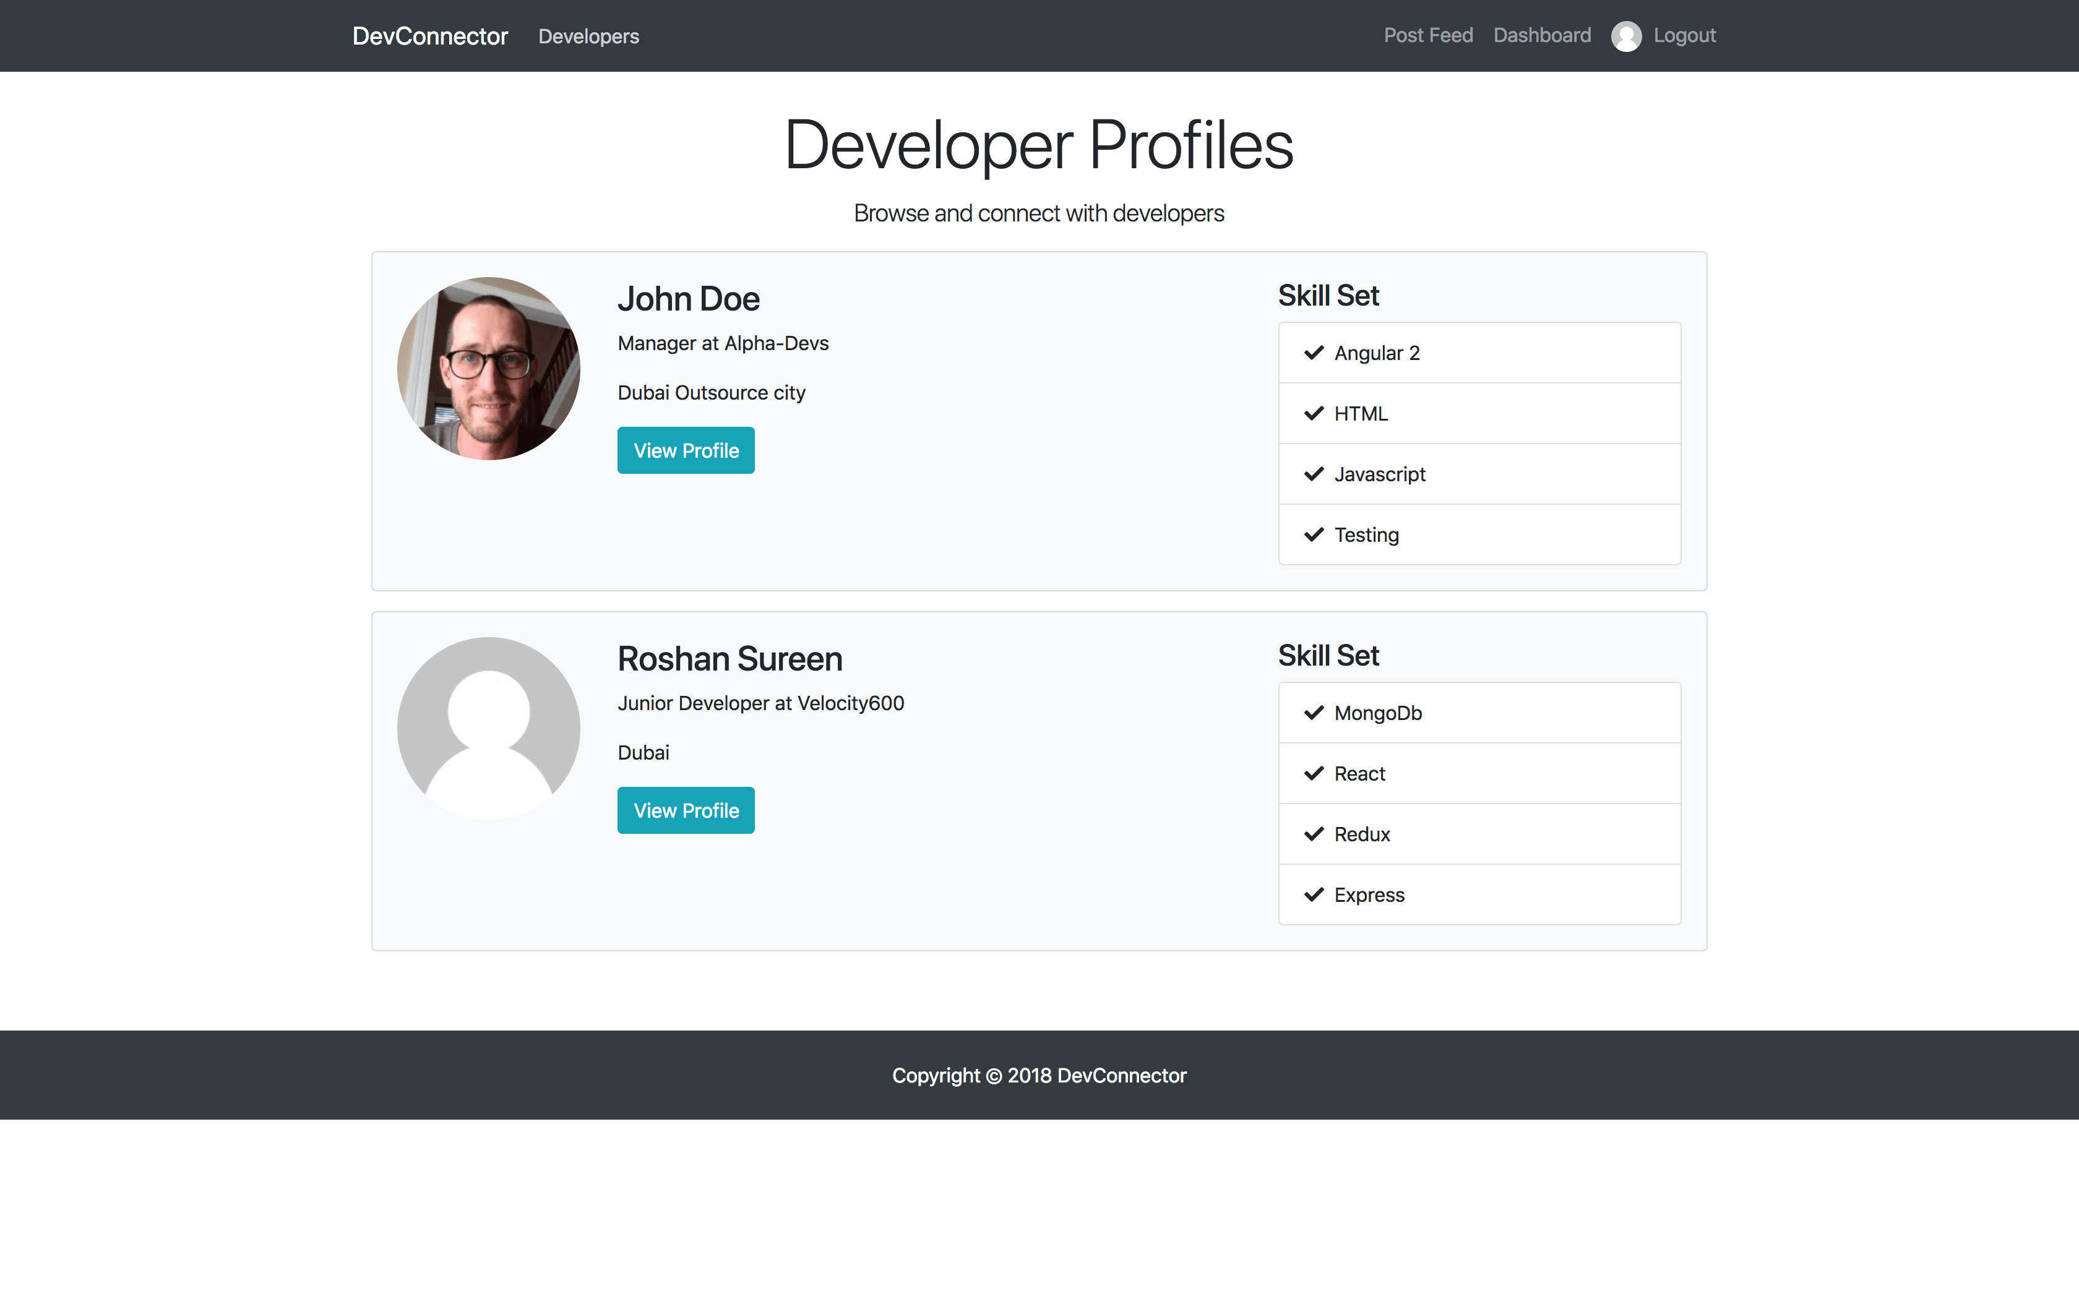
Task: Log out using the Logout link
Action: [1684, 35]
